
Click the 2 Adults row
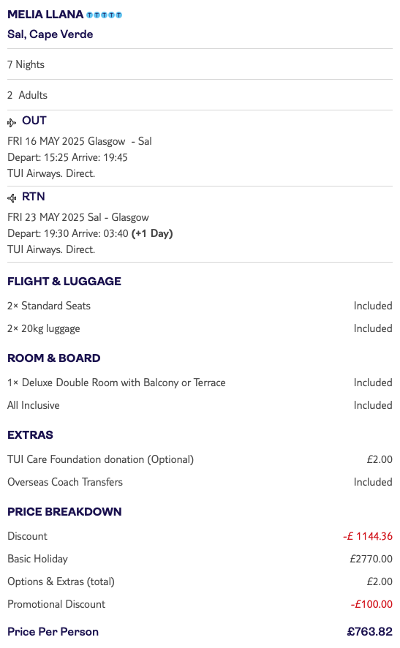(x=200, y=95)
